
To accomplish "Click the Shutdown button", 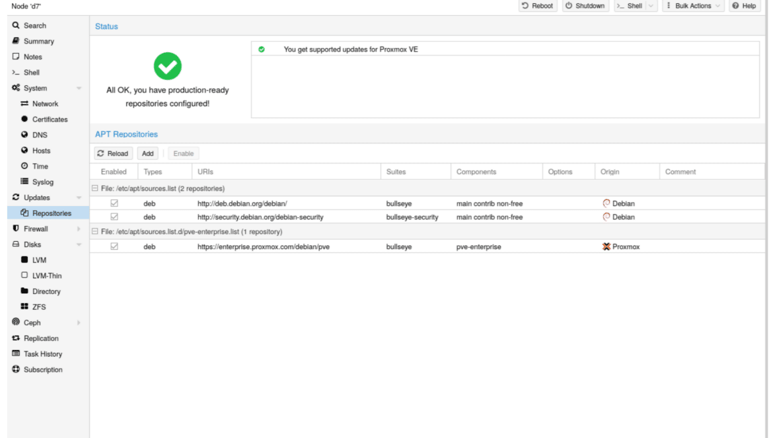I will (585, 6).
